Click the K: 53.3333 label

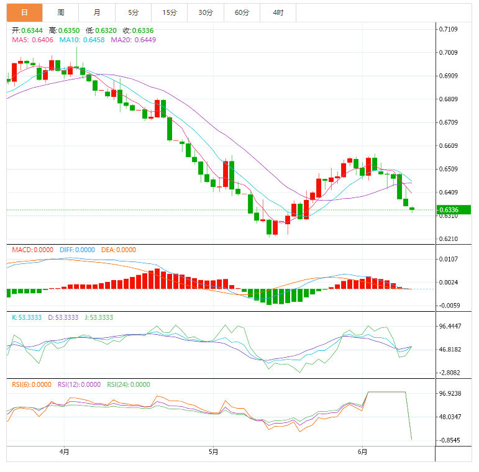point(27,317)
